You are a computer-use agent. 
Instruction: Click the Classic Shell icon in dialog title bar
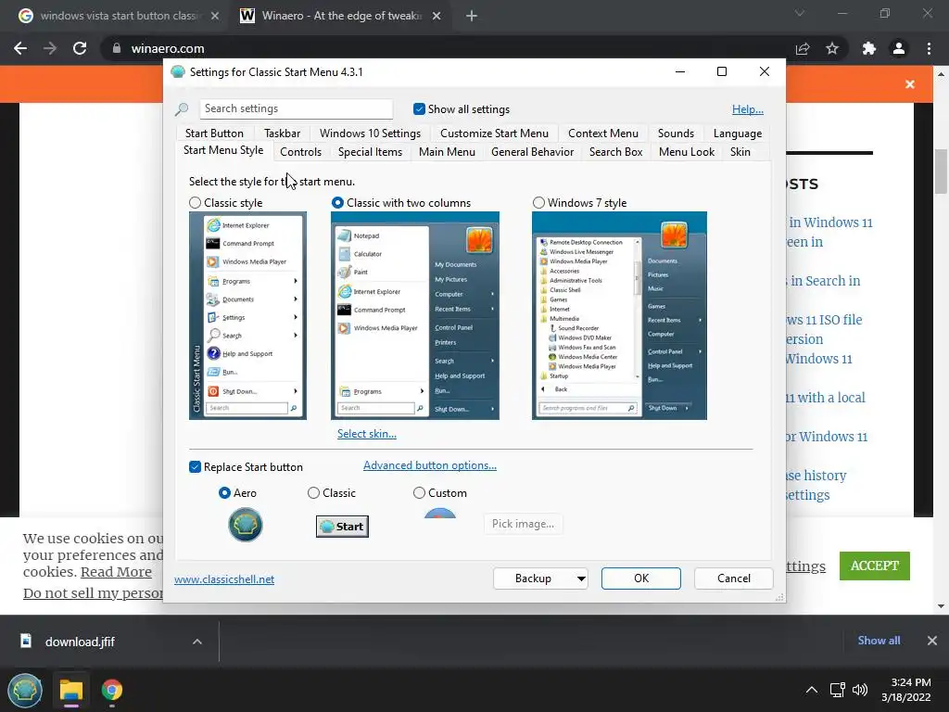[x=178, y=72]
